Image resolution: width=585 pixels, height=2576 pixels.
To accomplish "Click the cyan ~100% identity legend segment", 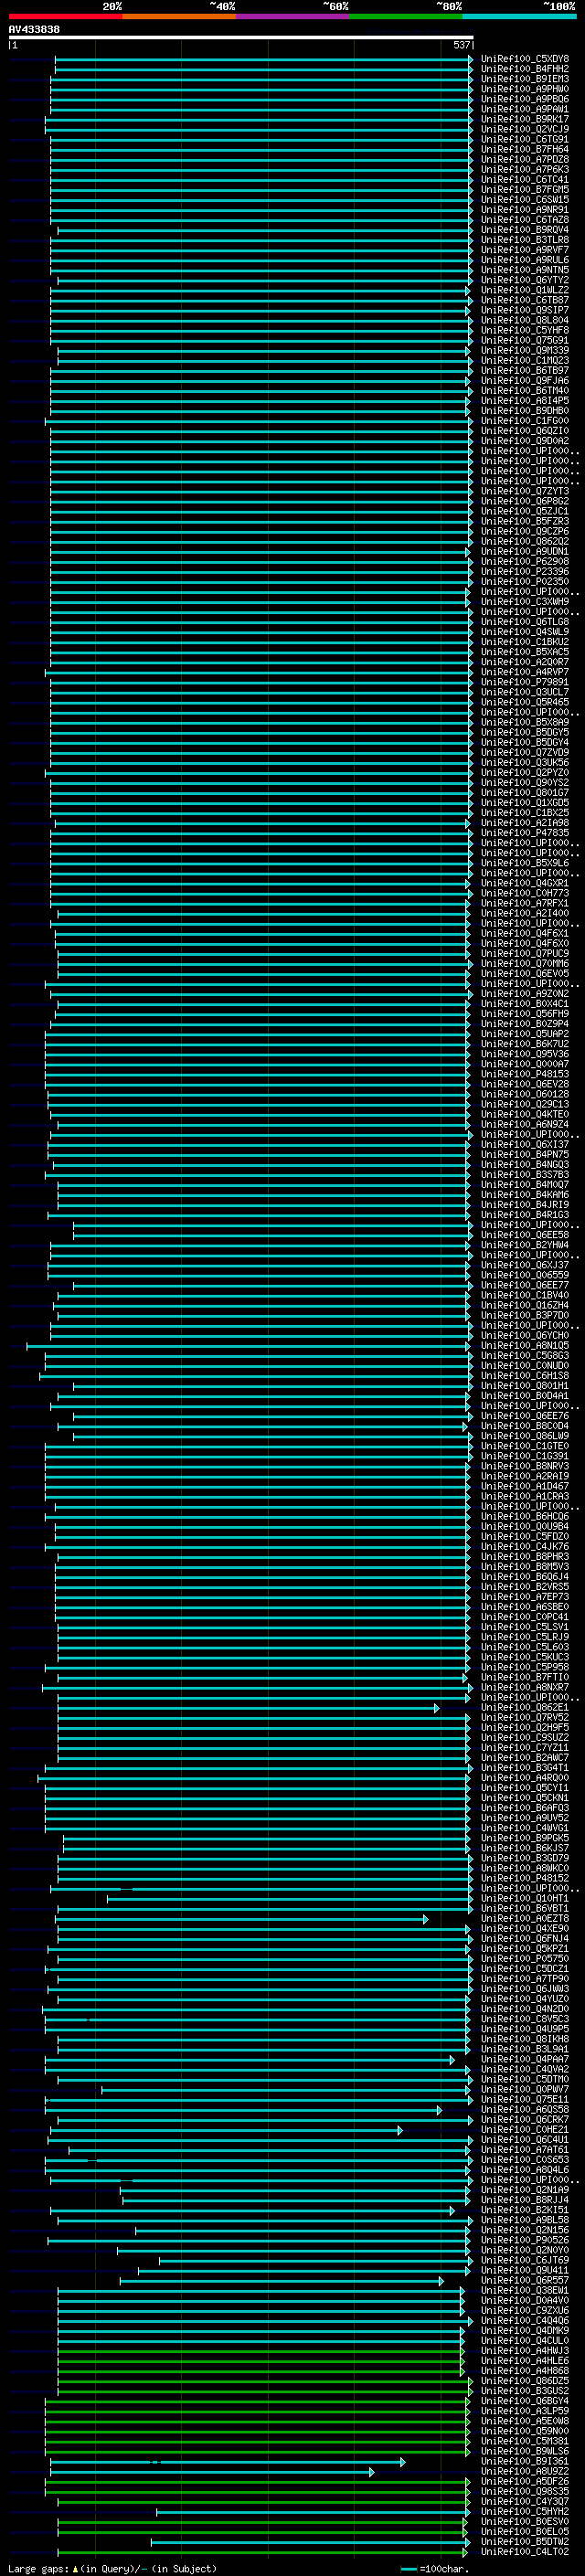I will pos(520,16).
